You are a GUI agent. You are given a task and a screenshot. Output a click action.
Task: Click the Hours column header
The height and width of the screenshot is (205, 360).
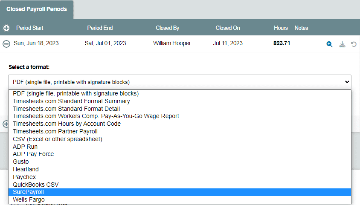pyautogui.click(x=281, y=28)
